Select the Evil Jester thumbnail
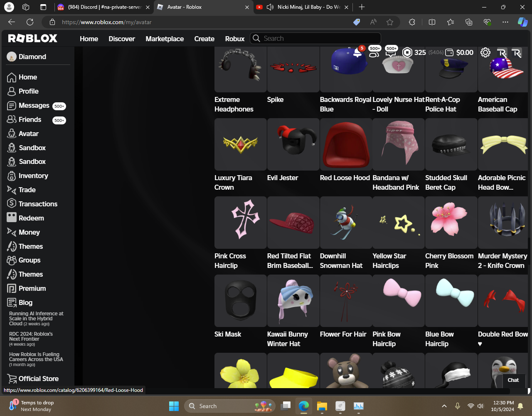The height and width of the screenshot is (416, 532). point(293,144)
